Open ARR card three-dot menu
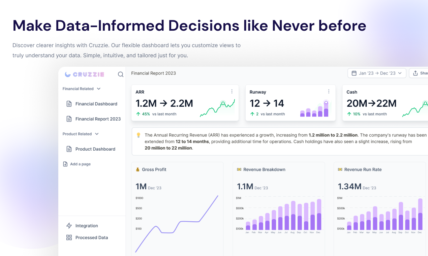This screenshot has height=256, width=428. (x=232, y=92)
